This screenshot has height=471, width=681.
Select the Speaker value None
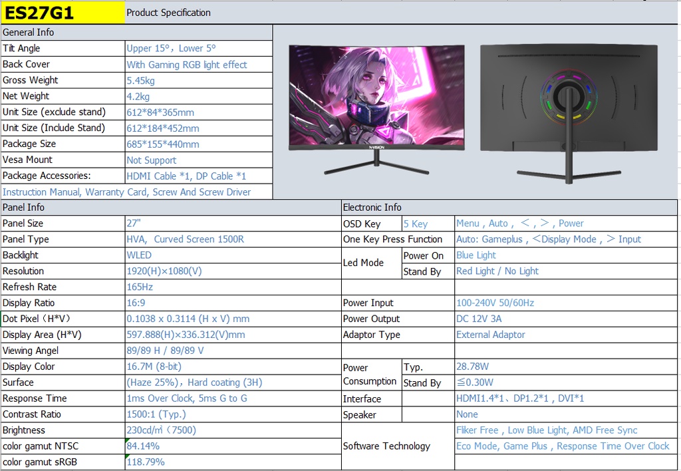click(567, 414)
